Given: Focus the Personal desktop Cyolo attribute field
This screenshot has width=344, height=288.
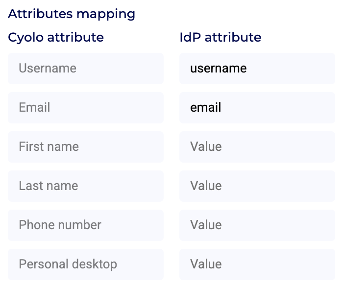Looking at the screenshot, I should 86,264.
